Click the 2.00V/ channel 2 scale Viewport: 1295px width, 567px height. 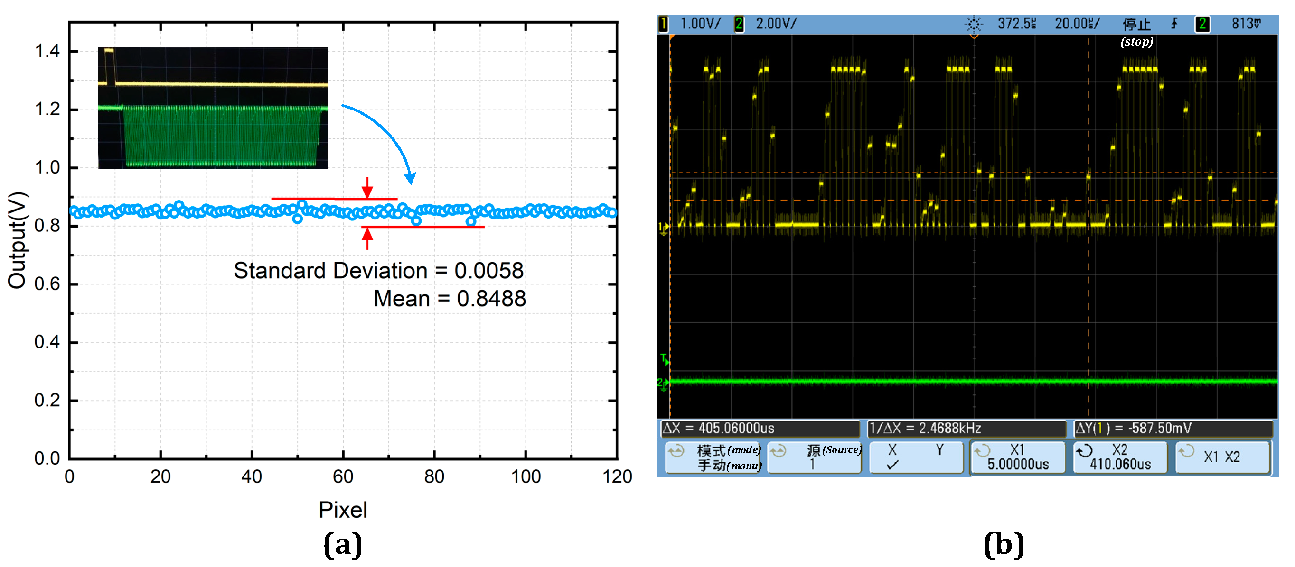pos(776,24)
